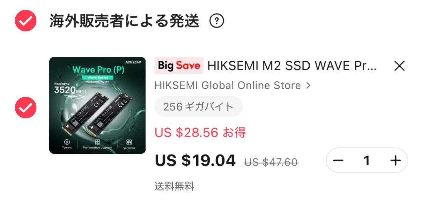Increase quantity with the plus button
The height and width of the screenshot is (202, 421).
[396, 160]
